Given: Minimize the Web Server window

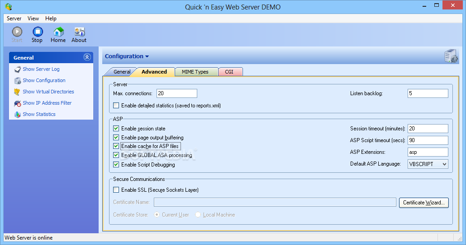Looking at the screenshot, I should [424, 5].
